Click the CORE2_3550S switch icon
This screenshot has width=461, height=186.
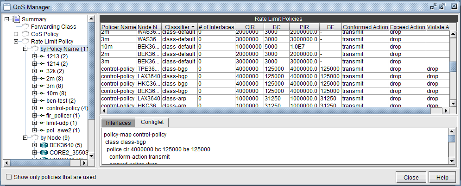click(44, 153)
